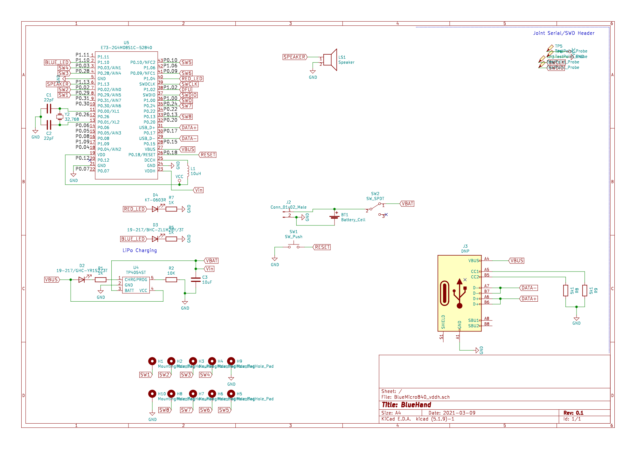The image size is (636, 449).
Task: Click the VBUS label left of D2
Action: coord(52,279)
